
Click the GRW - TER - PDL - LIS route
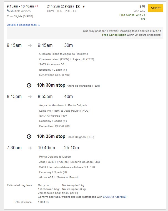[62, 11]
